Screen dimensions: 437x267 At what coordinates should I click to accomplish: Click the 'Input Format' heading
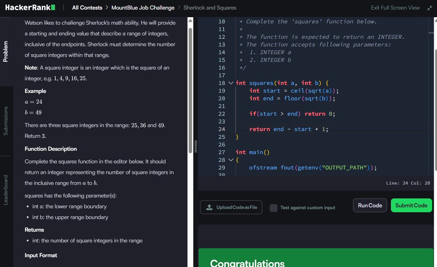point(41,255)
